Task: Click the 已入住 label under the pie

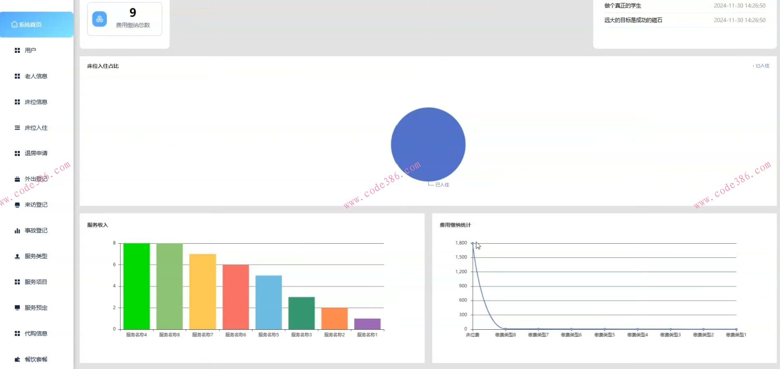Action: [x=442, y=185]
